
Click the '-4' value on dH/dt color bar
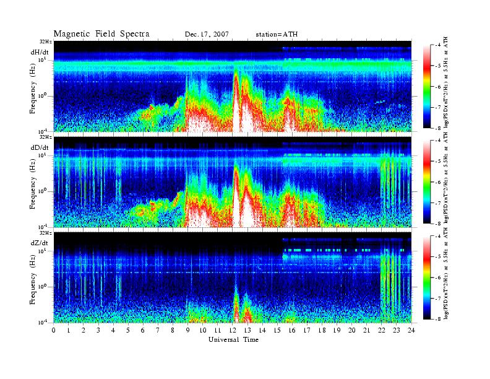tap(438, 45)
